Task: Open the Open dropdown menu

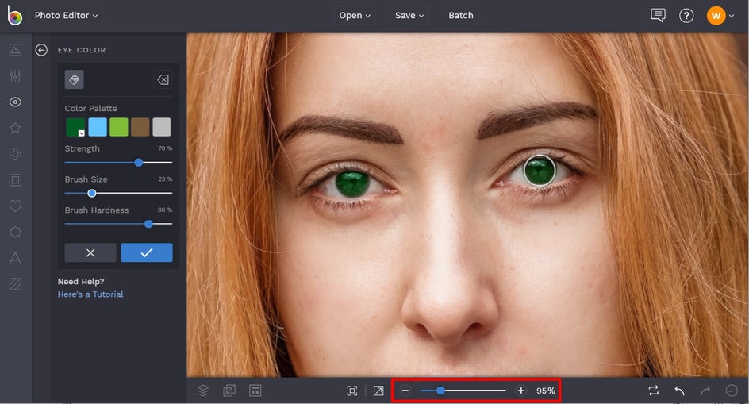Action: tap(355, 15)
